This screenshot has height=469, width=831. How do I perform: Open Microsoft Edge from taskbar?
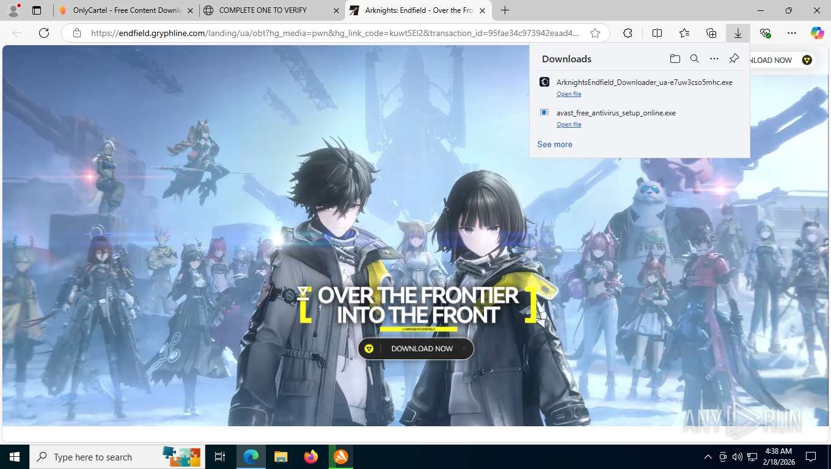tap(251, 457)
